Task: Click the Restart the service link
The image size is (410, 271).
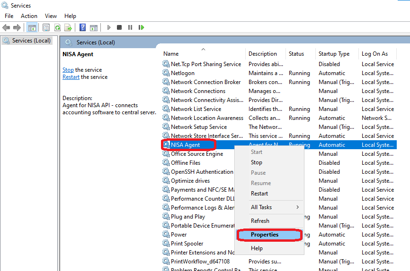Action: (71, 77)
